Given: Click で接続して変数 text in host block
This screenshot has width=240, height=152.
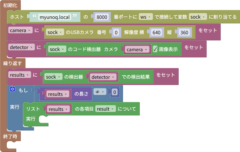Looking at the screenshot, I should 171,17.
